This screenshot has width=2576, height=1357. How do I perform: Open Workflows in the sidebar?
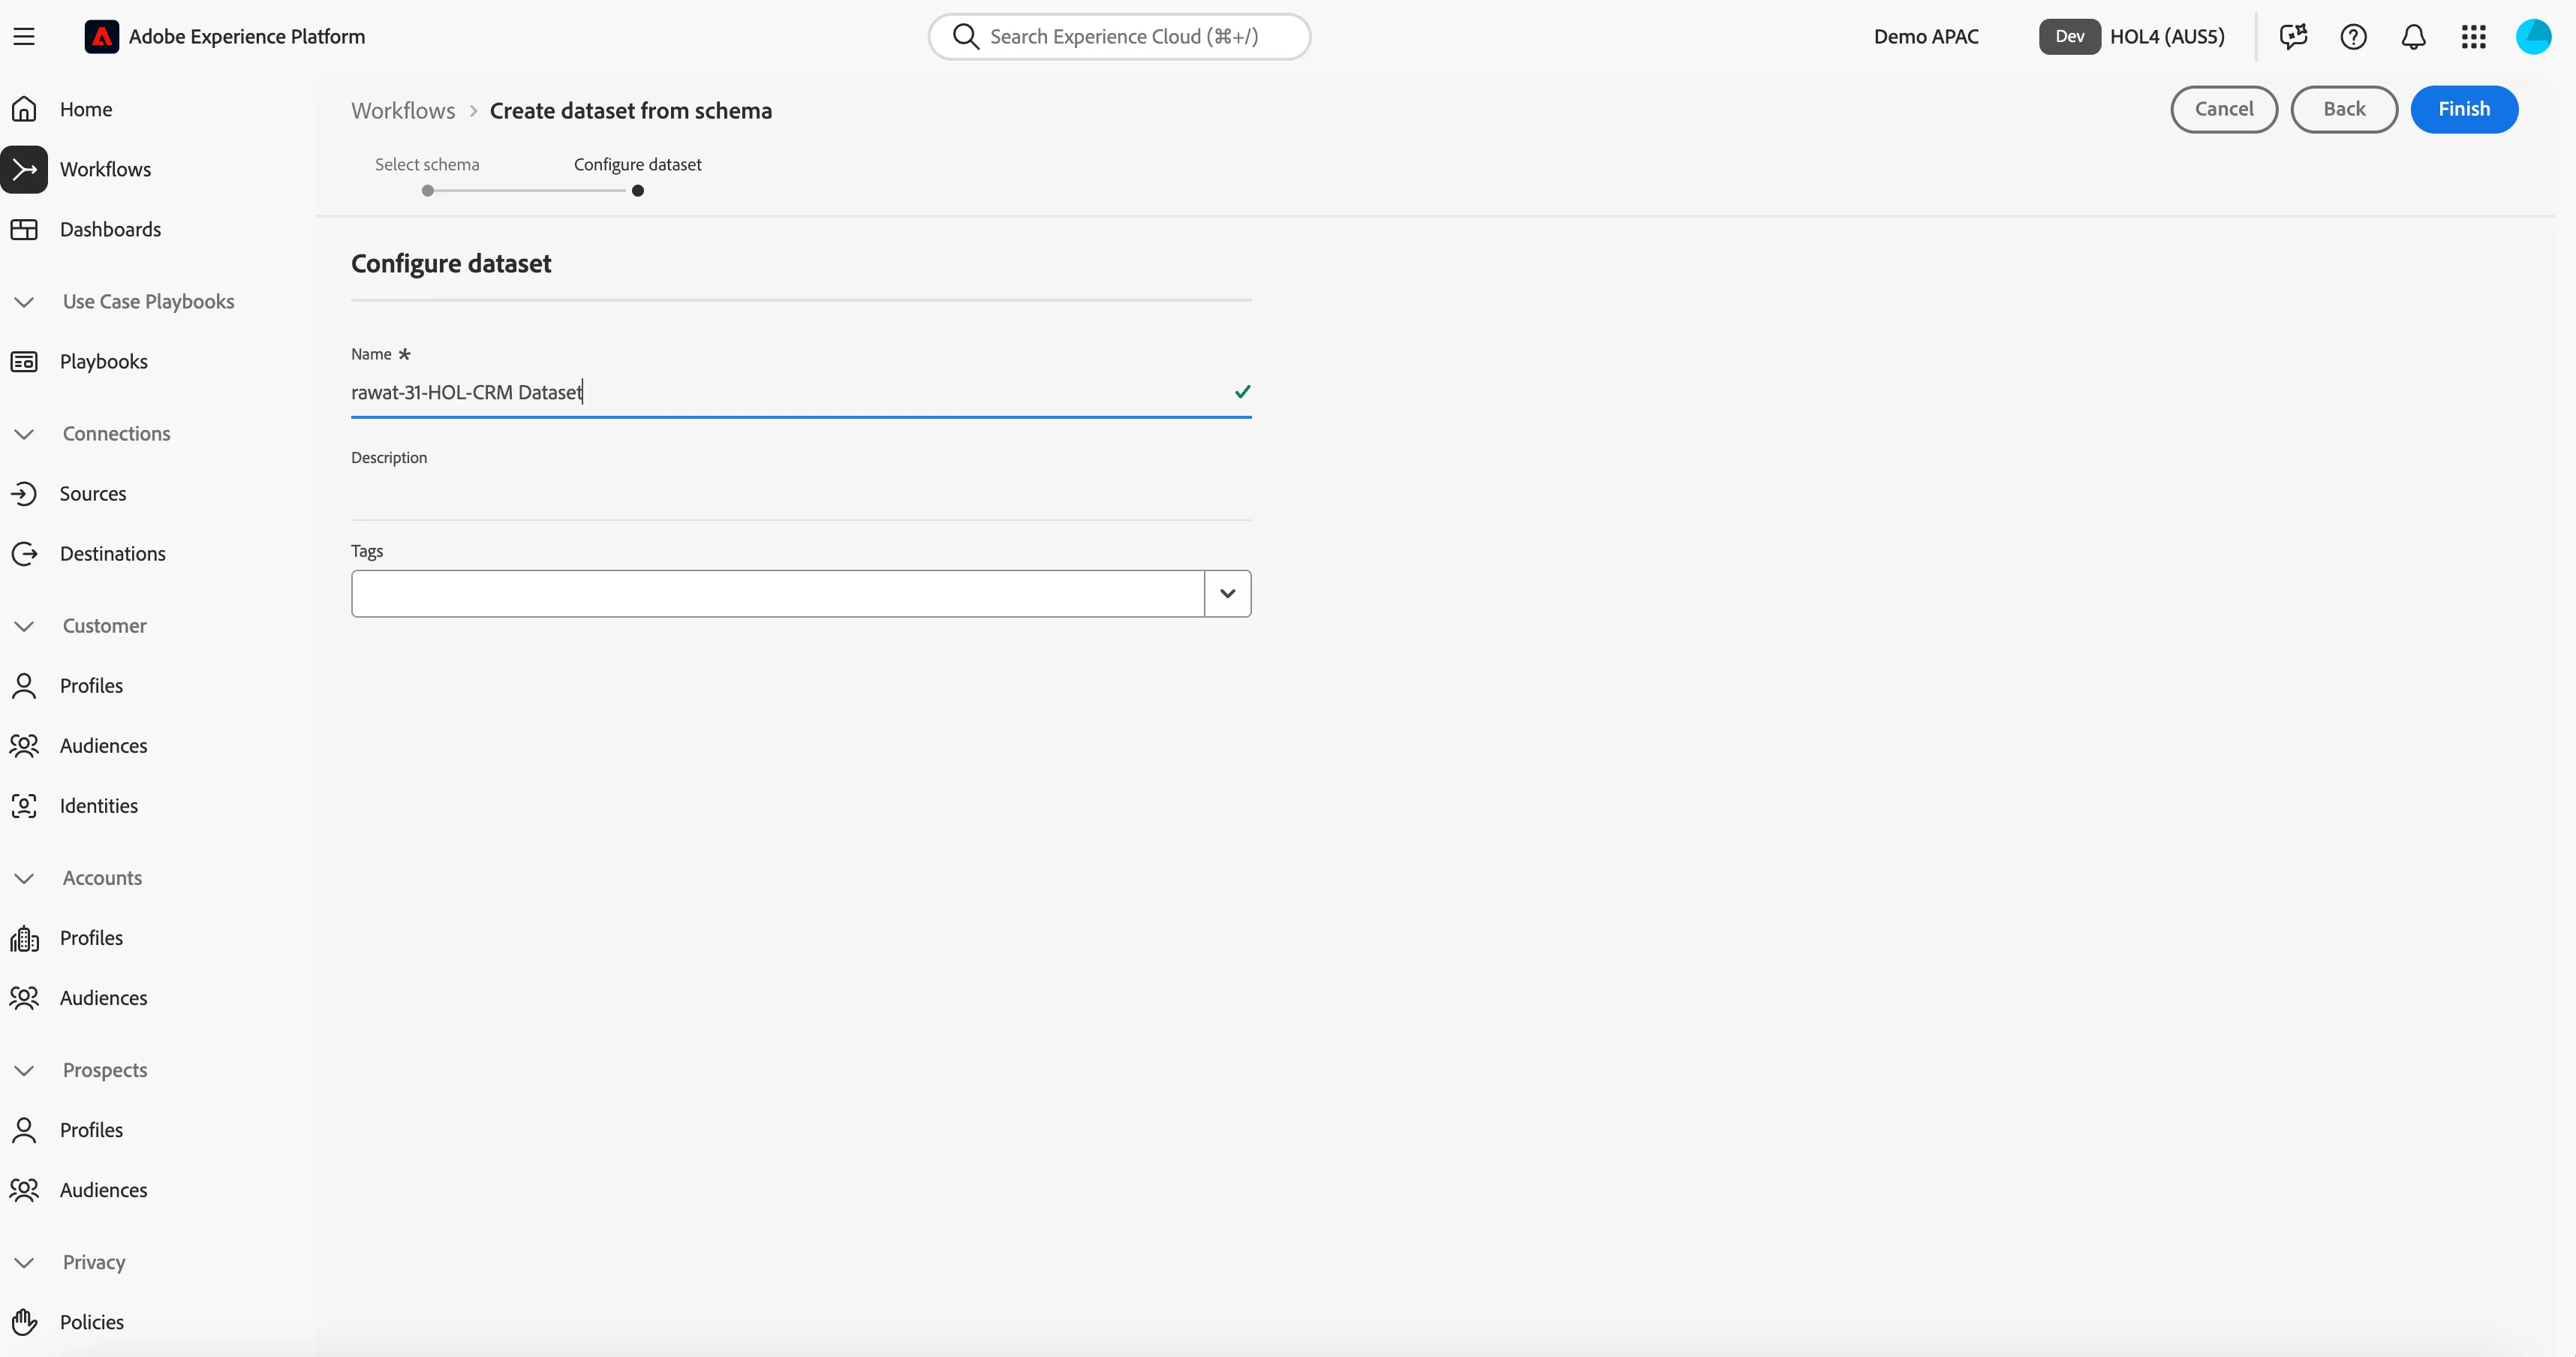(105, 169)
